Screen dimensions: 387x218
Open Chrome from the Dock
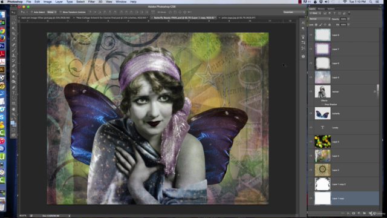(2, 30)
